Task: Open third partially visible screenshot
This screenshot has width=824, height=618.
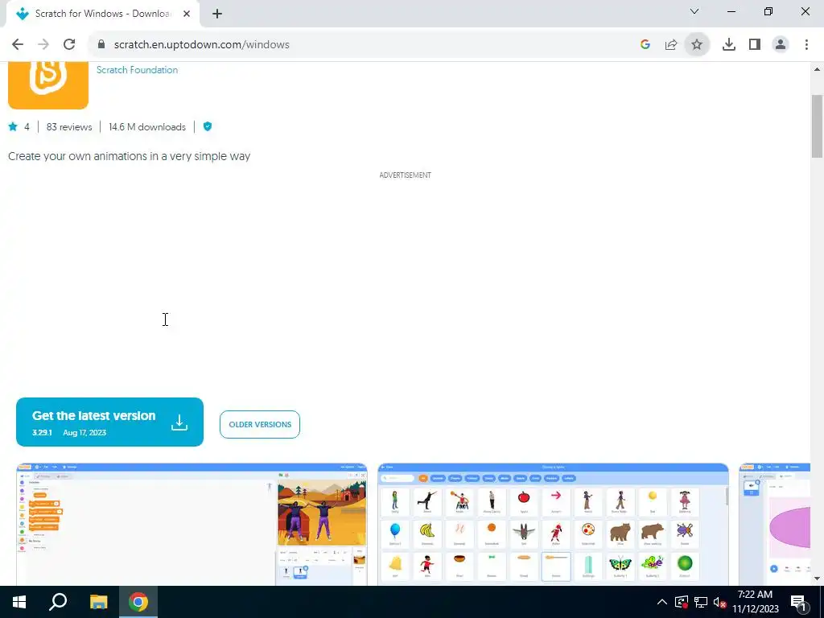Action: (775, 525)
